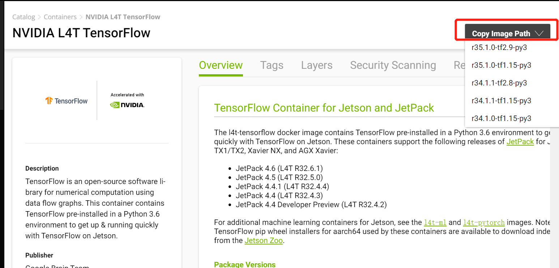This screenshot has height=268, width=559.
Task: Pick r34.1.0-tf1.15-py3 image path
Action: click(501, 118)
